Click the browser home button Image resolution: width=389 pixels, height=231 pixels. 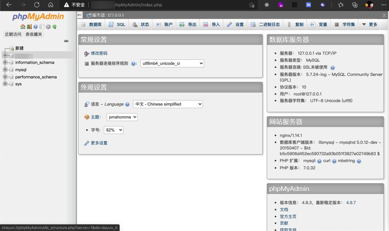point(51,5)
